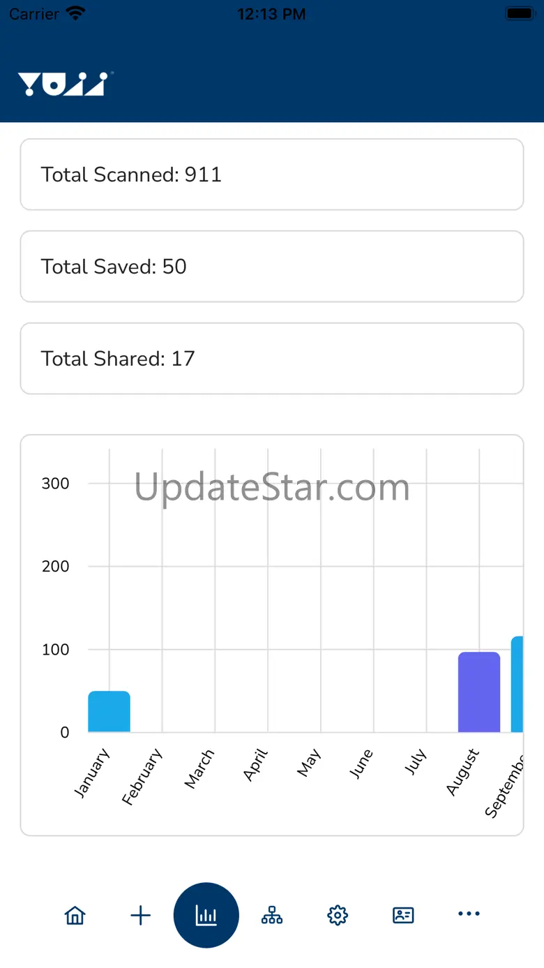
Task: Open the bar chart statistics tab
Action: [206, 915]
